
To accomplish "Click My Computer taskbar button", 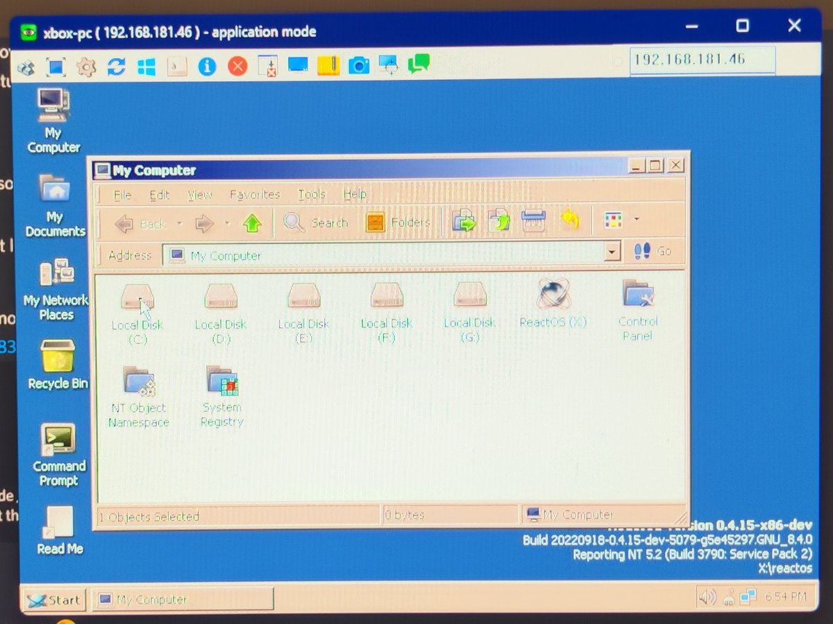I will [183, 599].
